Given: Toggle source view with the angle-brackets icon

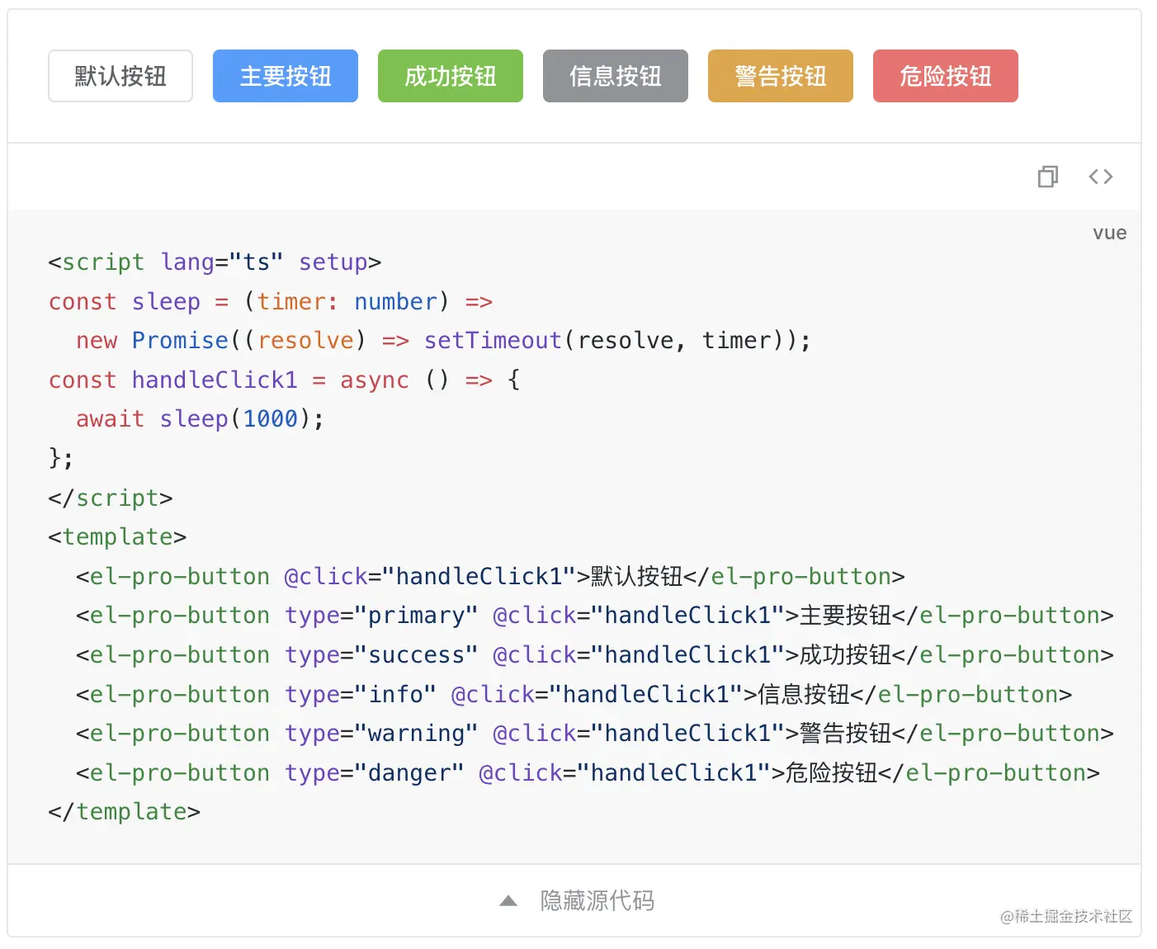Looking at the screenshot, I should point(1101,177).
